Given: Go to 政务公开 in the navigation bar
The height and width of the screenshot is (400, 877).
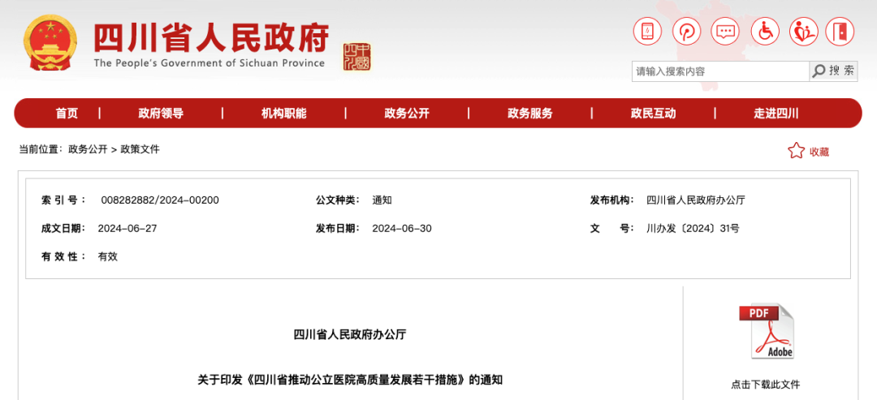Looking at the screenshot, I should tap(407, 114).
